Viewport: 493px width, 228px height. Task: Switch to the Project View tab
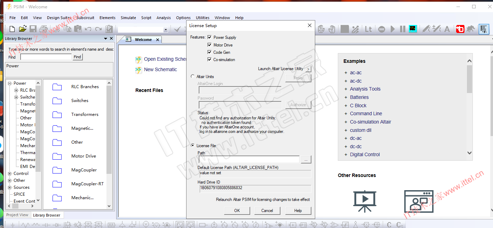point(17,215)
